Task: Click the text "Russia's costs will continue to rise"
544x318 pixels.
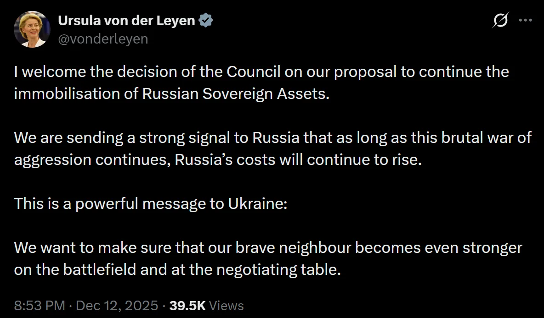Action: click(x=298, y=159)
